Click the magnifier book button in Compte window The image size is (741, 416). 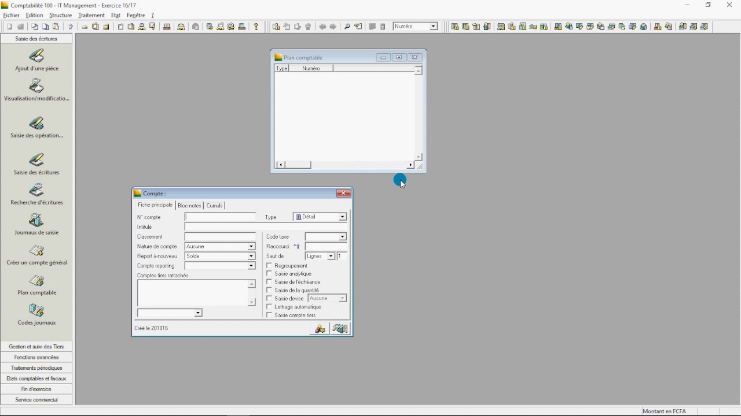point(340,329)
